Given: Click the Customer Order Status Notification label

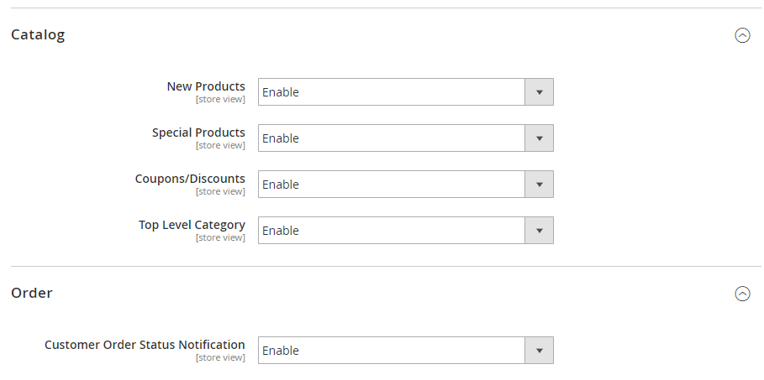Looking at the screenshot, I should point(145,345).
